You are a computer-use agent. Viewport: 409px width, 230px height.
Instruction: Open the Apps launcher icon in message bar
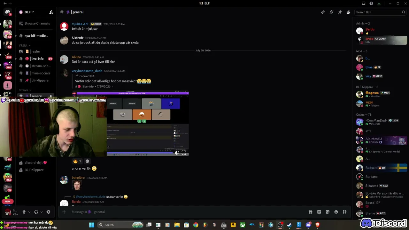(344, 212)
